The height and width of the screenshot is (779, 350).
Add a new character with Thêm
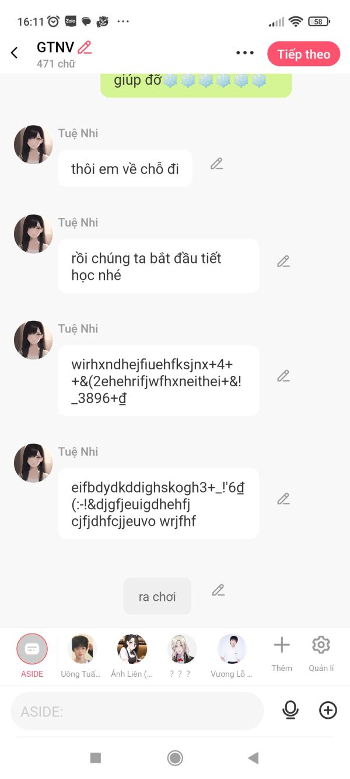[282, 653]
